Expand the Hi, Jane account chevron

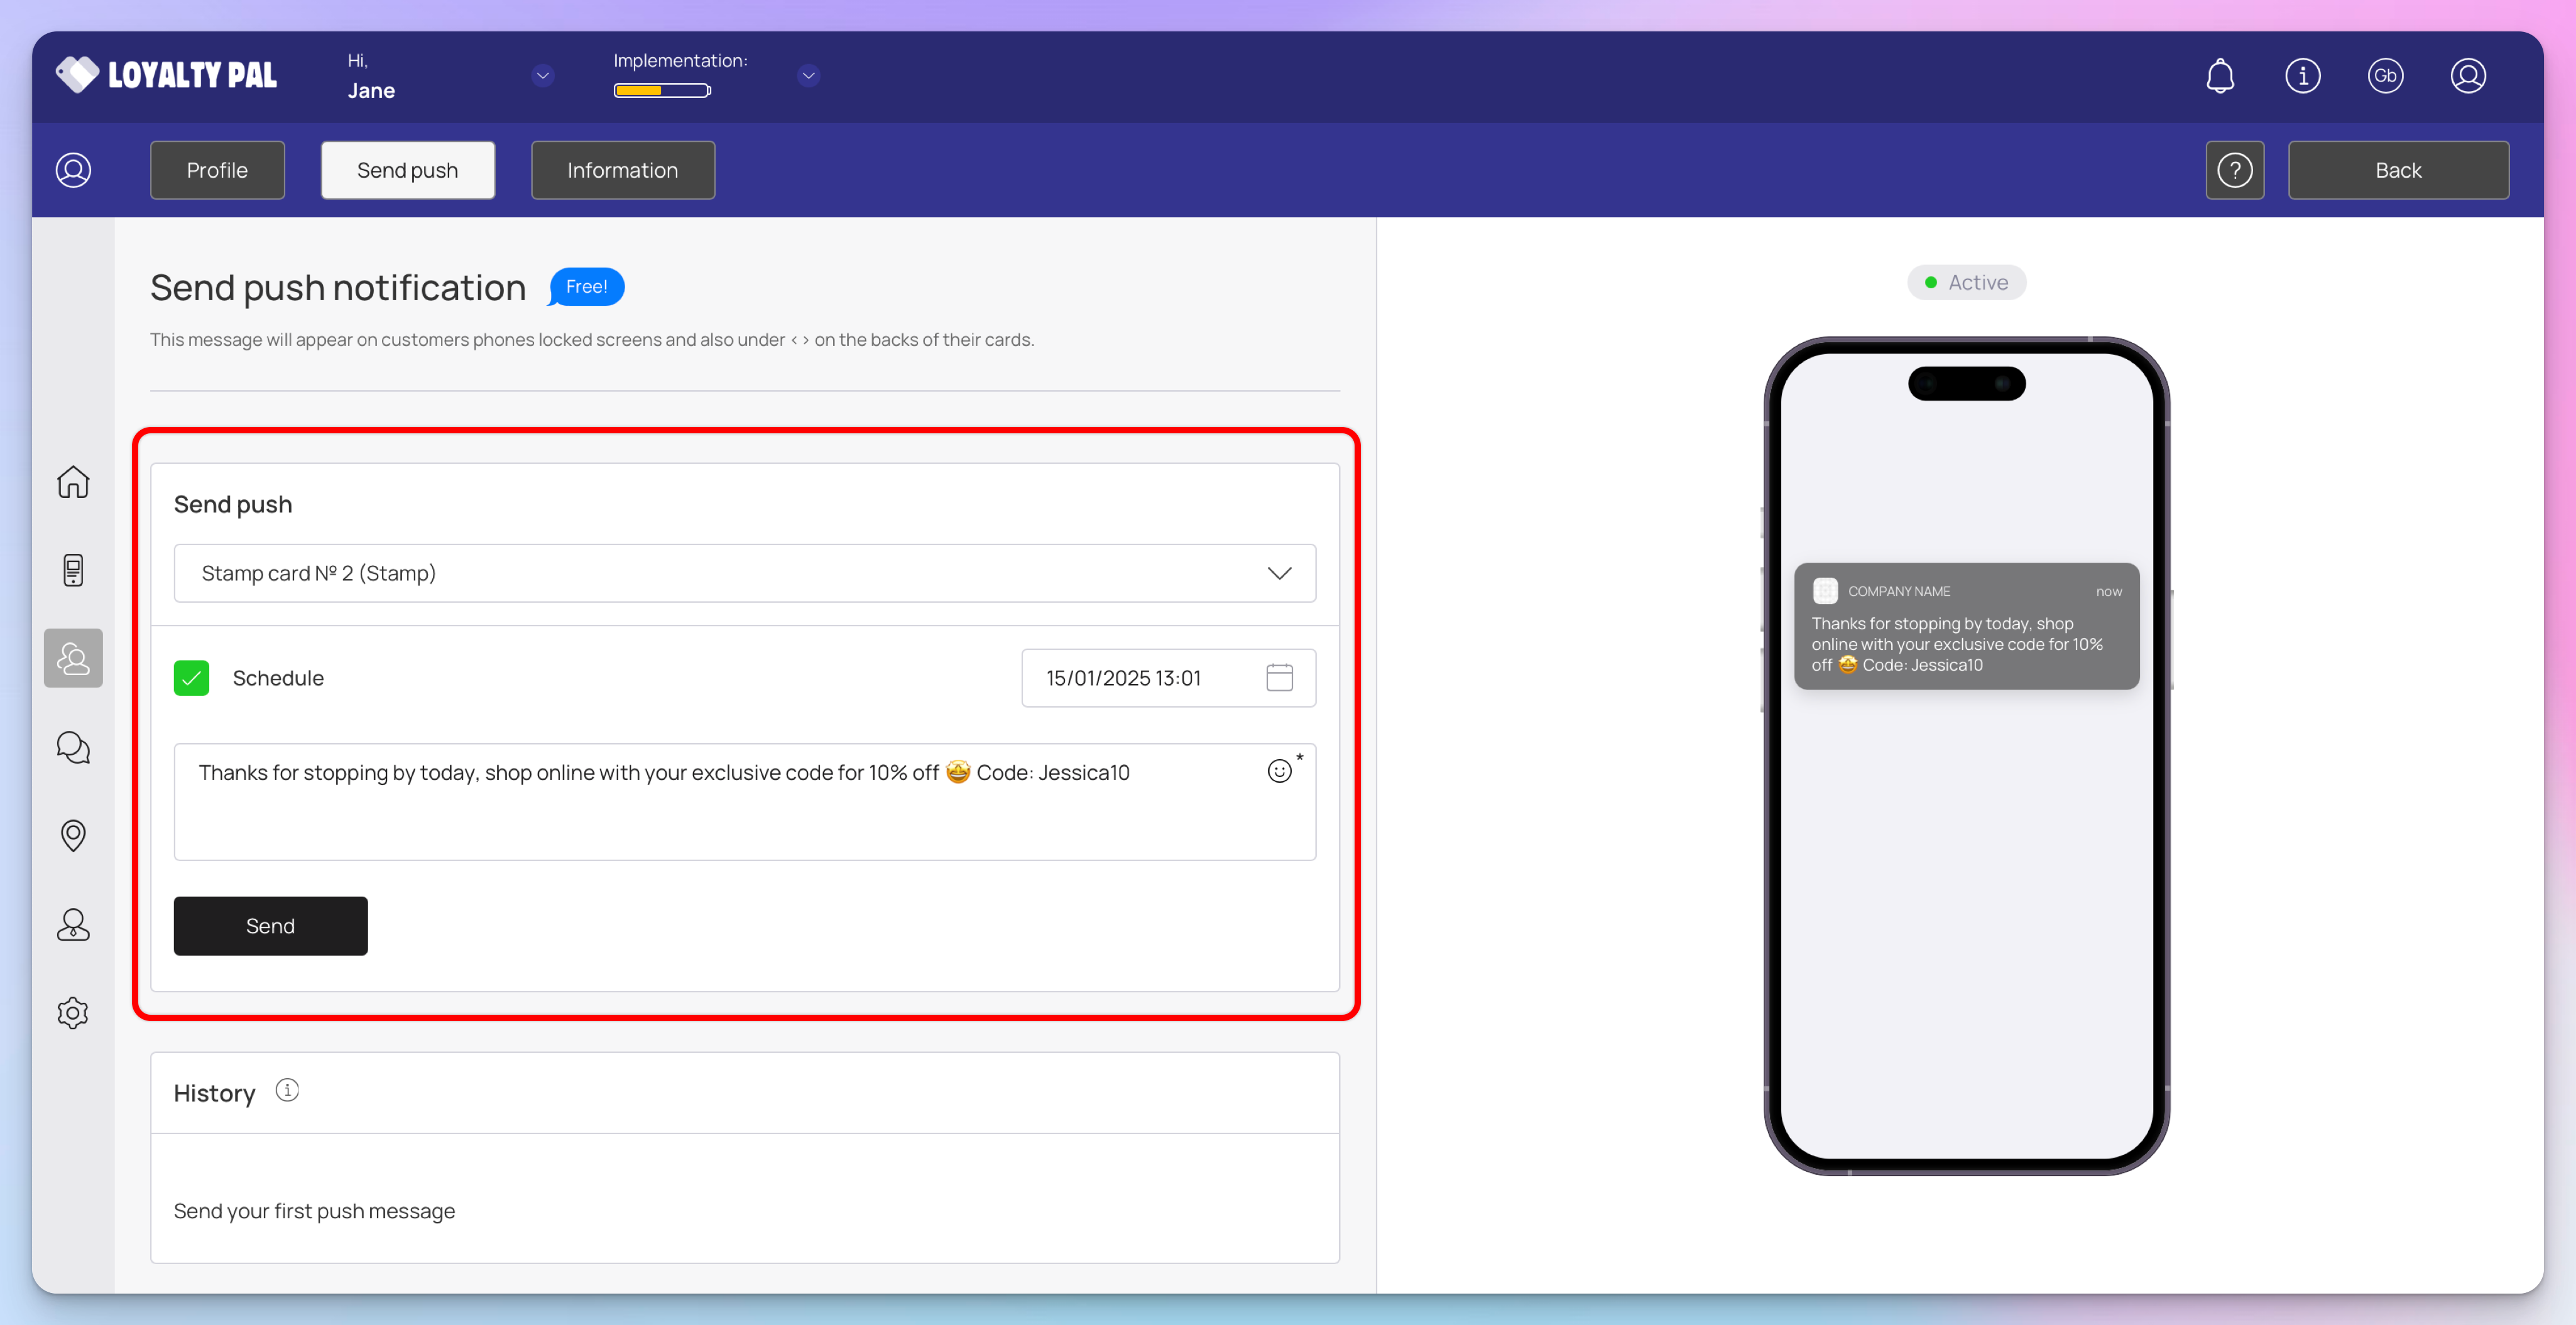[x=543, y=76]
